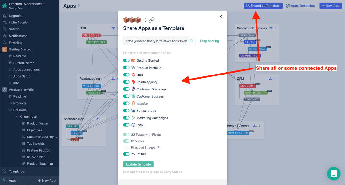
Task: Toggle off the Roadmapping app
Action: (x=126, y=82)
